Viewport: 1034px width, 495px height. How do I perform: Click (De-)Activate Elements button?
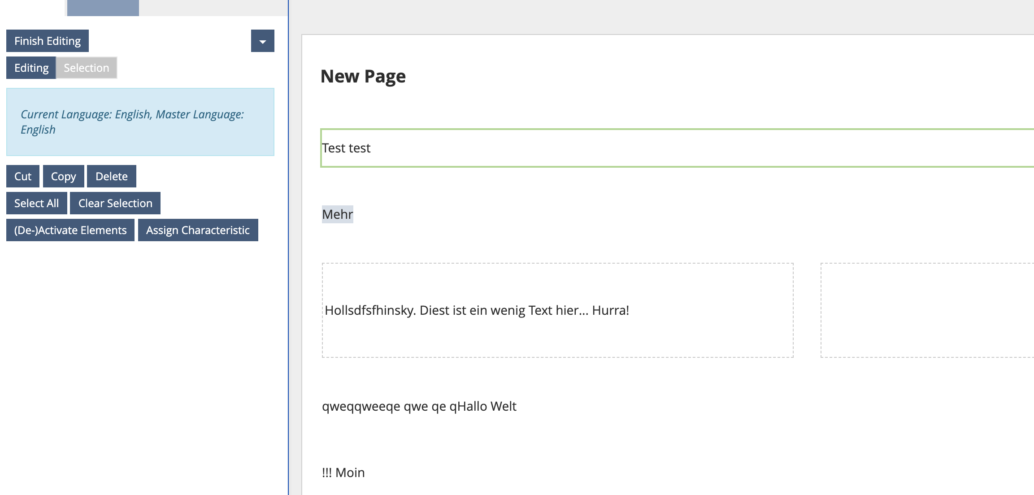tap(70, 230)
